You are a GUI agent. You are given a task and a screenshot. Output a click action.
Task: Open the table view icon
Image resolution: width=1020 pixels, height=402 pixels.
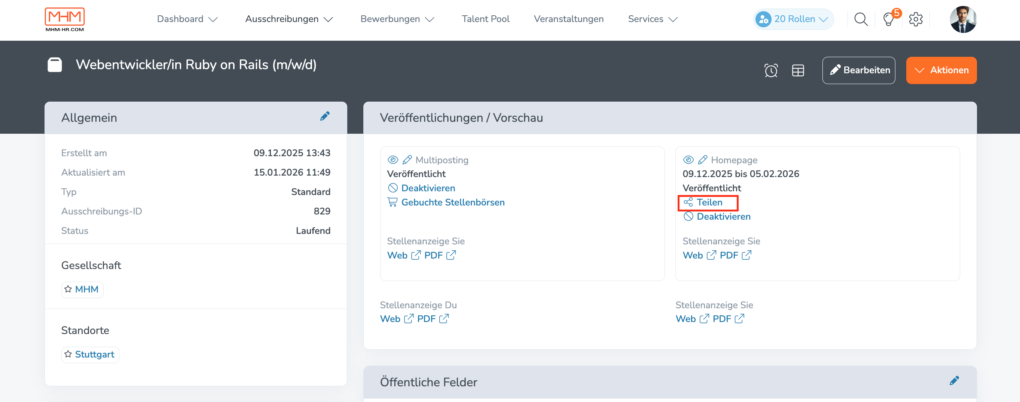[797, 70]
